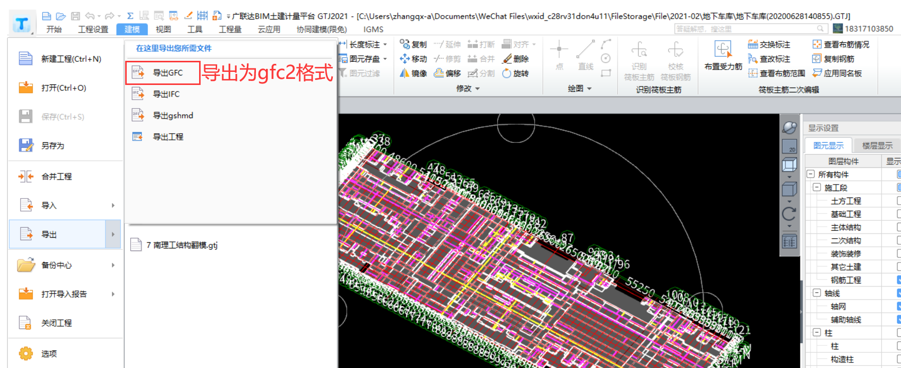The width and height of the screenshot is (901, 368).
Task: Open the 工程量 ribbon tab
Action: point(230,29)
